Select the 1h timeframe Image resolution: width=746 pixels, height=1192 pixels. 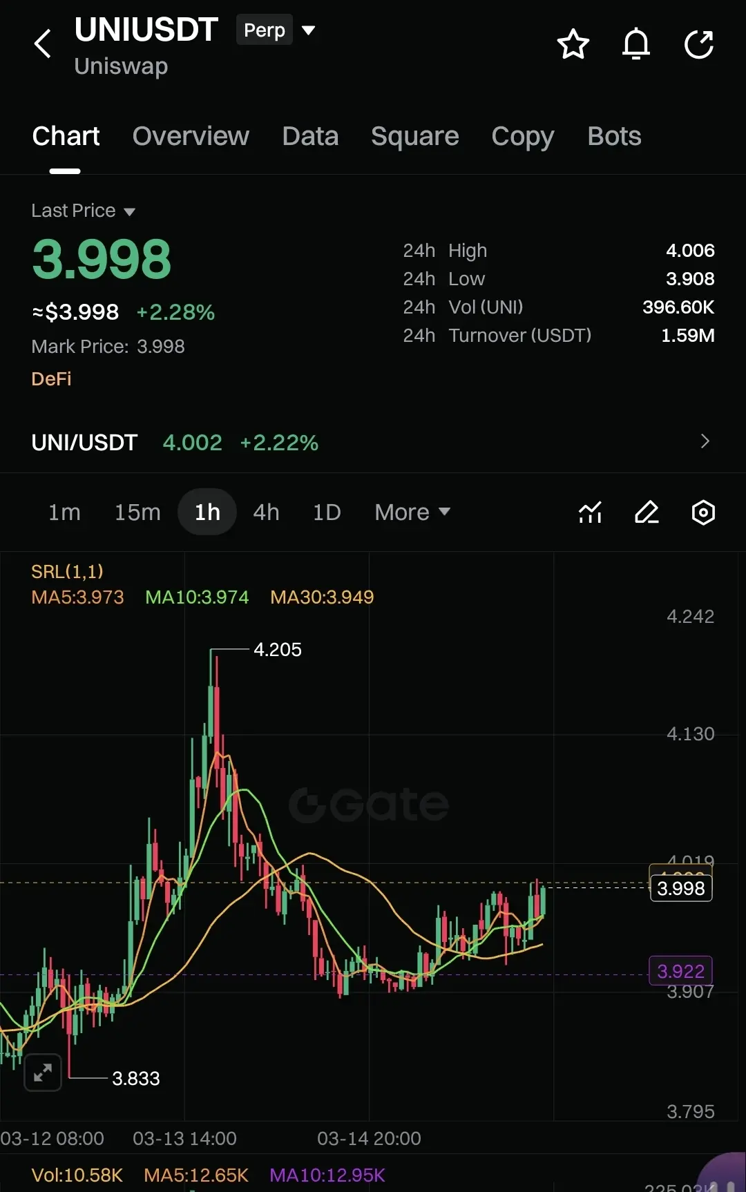point(207,512)
